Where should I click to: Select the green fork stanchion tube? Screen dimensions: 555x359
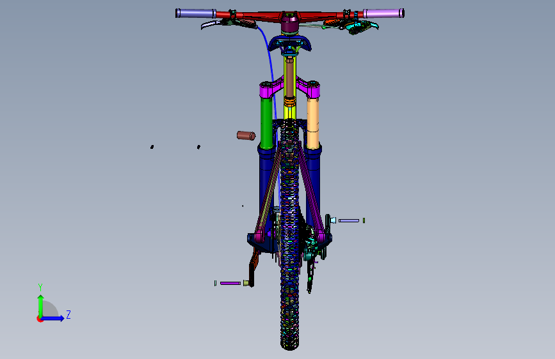pyautogui.click(x=266, y=123)
